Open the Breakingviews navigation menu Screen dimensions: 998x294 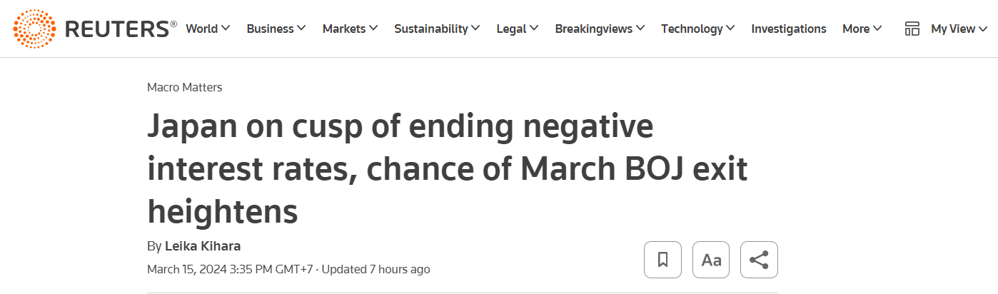pyautogui.click(x=600, y=29)
